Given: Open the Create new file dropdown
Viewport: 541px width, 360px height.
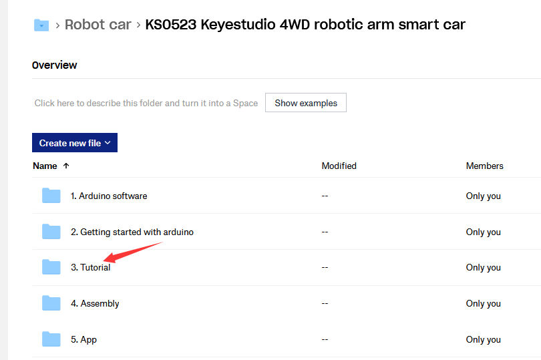Looking at the screenshot, I should coord(75,143).
